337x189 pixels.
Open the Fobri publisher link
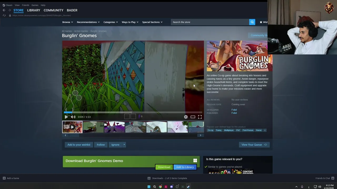pos(234,113)
